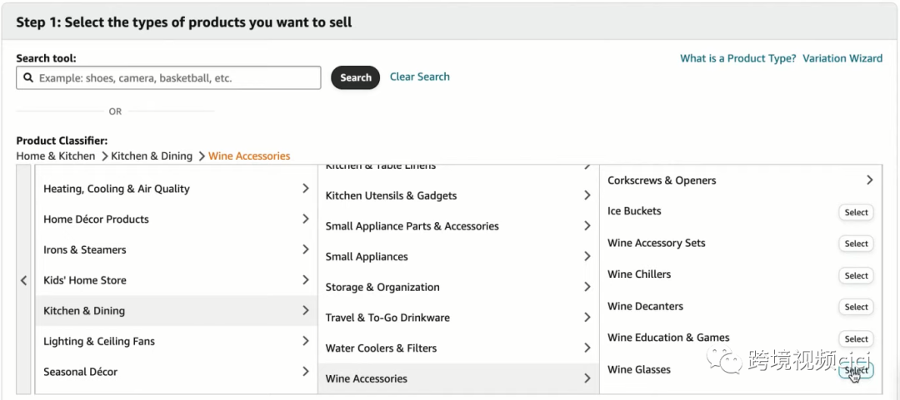Click Kitchen & Dining in the breadcrumb path
Screen dimensions: 900x400
pos(152,156)
